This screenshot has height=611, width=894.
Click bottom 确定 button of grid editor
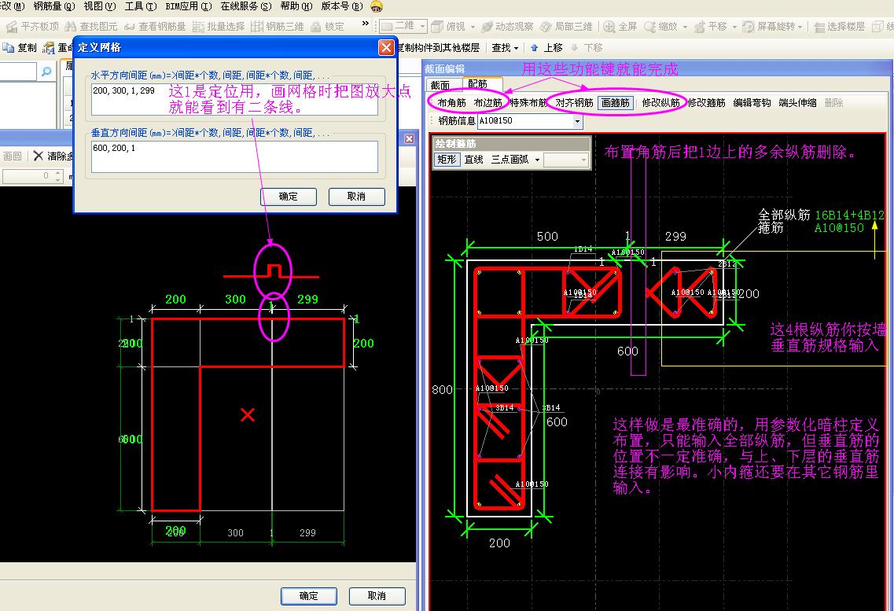(308, 596)
